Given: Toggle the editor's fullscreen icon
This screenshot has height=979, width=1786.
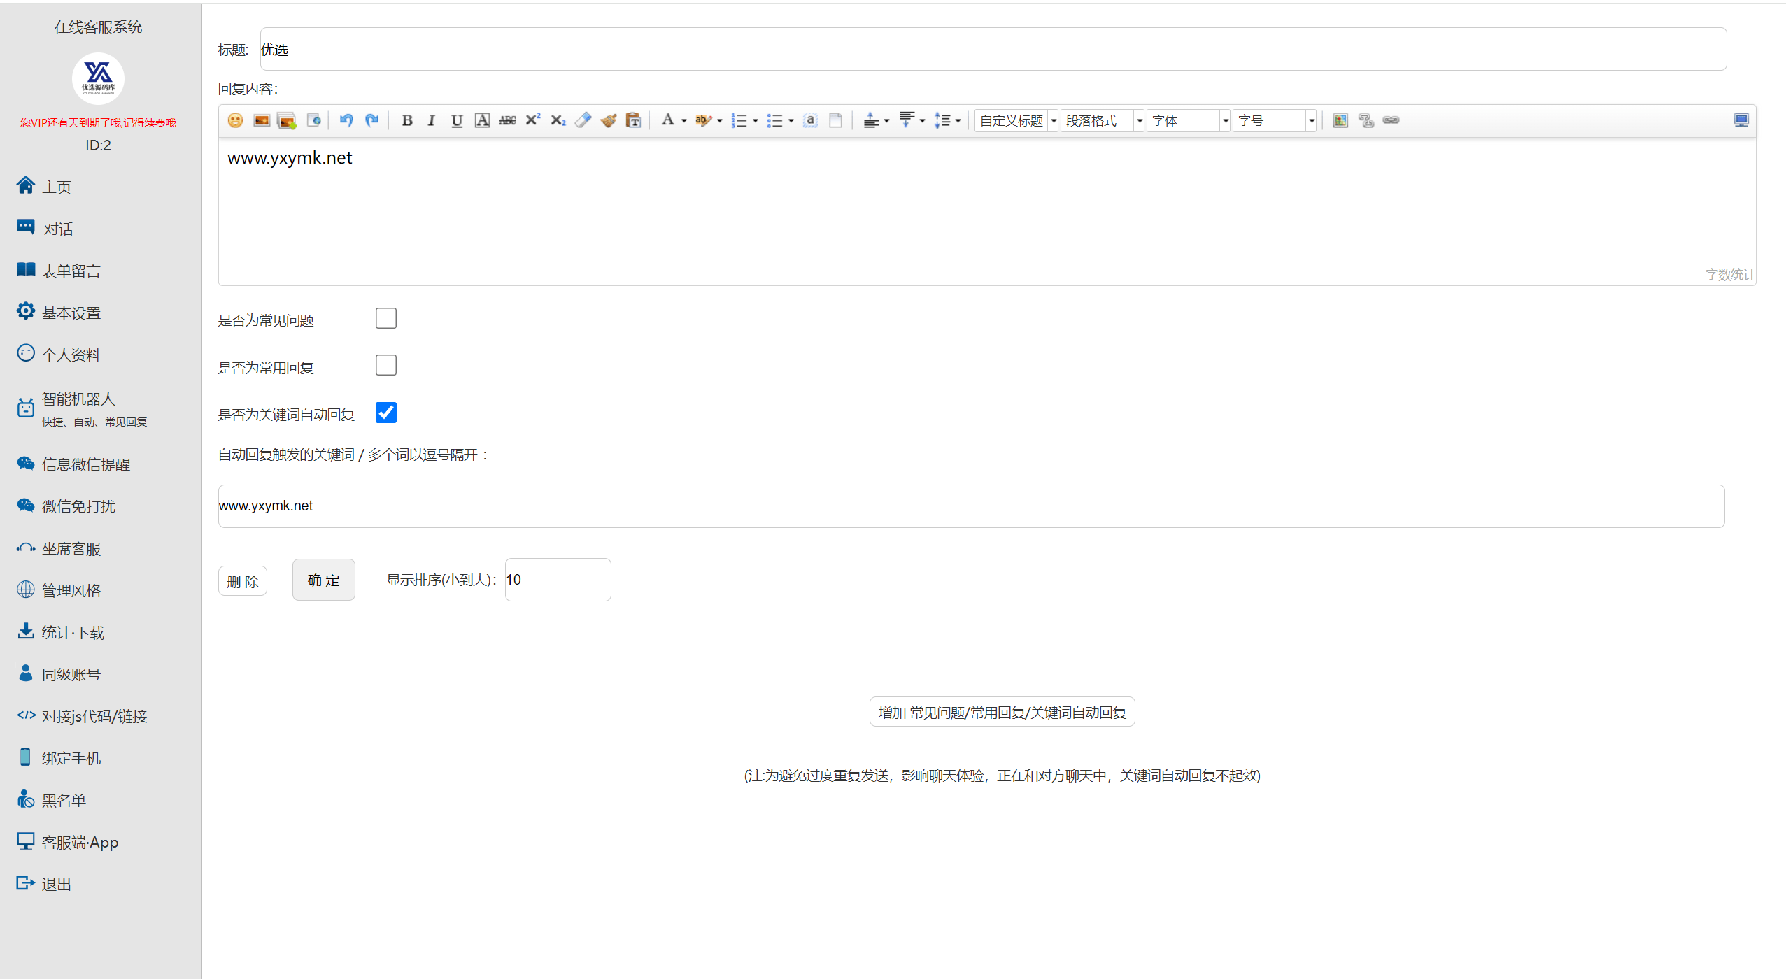Looking at the screenshot, I should tap(1741, 120).
